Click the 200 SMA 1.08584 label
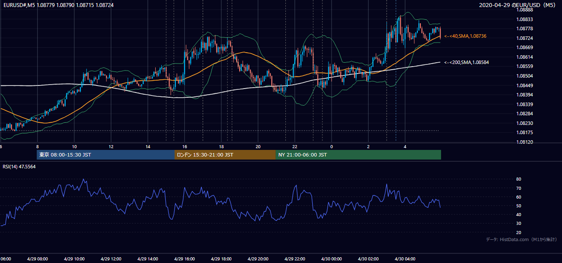Viewport: 562px width, 263px height. coord(467,62)
